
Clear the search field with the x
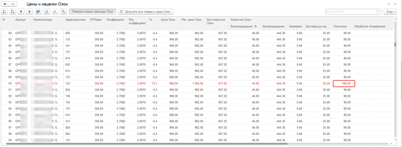(379, 11)
